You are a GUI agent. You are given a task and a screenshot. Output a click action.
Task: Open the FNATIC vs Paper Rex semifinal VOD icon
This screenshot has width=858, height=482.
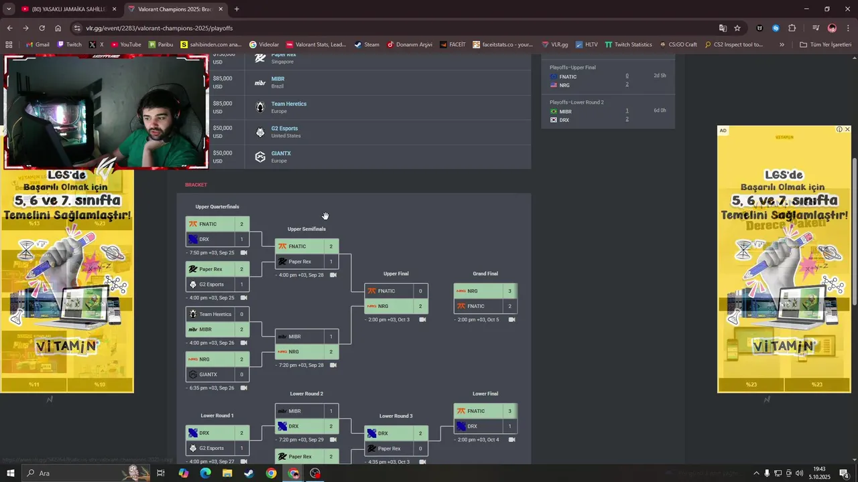point(333,275)
